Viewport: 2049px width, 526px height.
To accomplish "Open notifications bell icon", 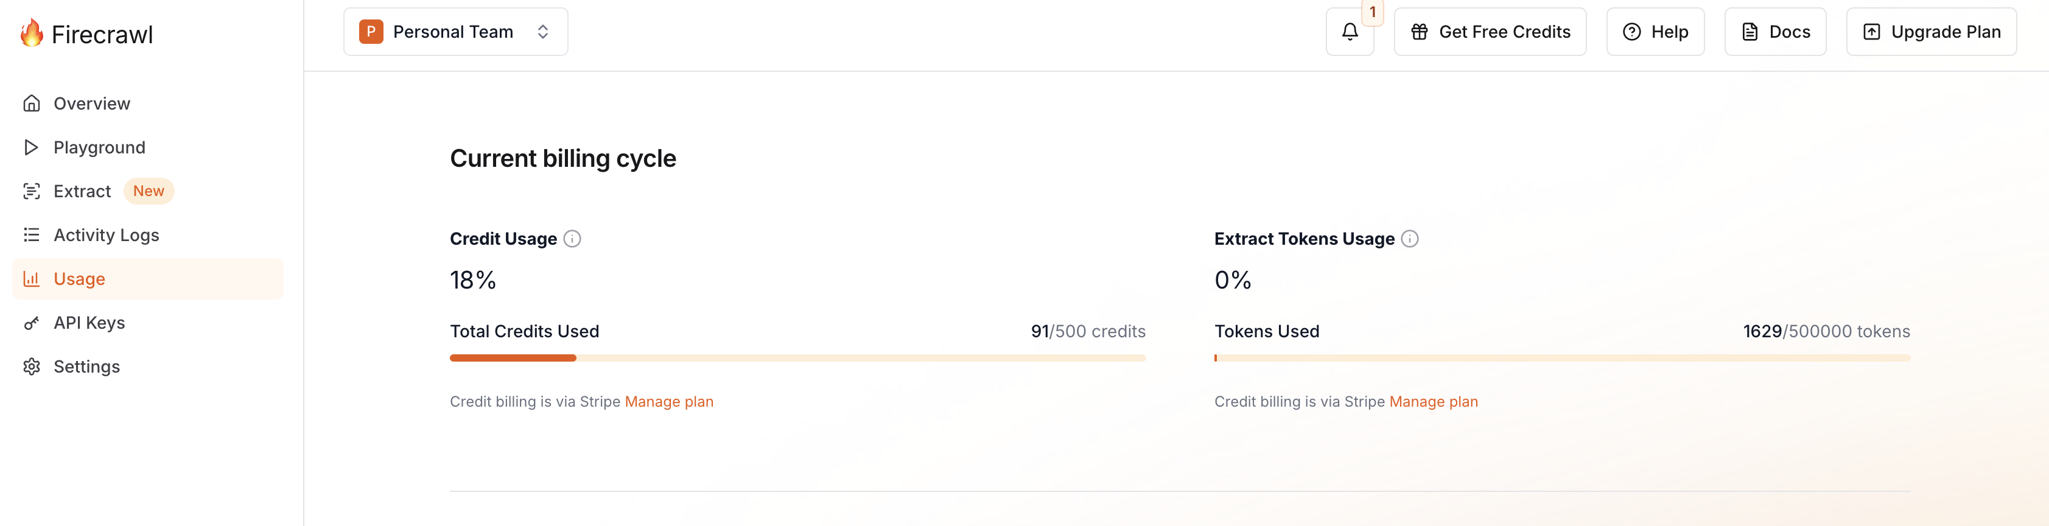I will (x=1350, y=32).
